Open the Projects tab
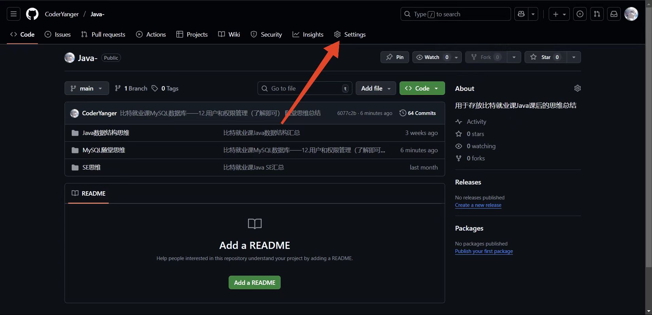The width and height of the screenshot is (652, 315). (x=192, y=34)
